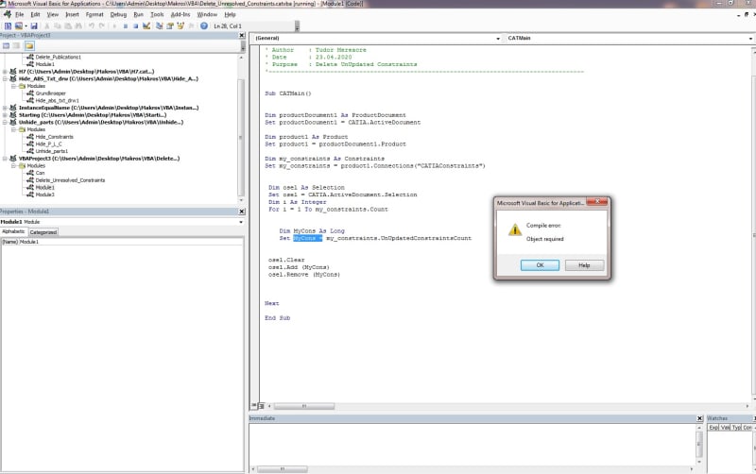Click the Insert UserForm toolbar icon
Screen dimensions: 756x474
click(x=18, y=26)
